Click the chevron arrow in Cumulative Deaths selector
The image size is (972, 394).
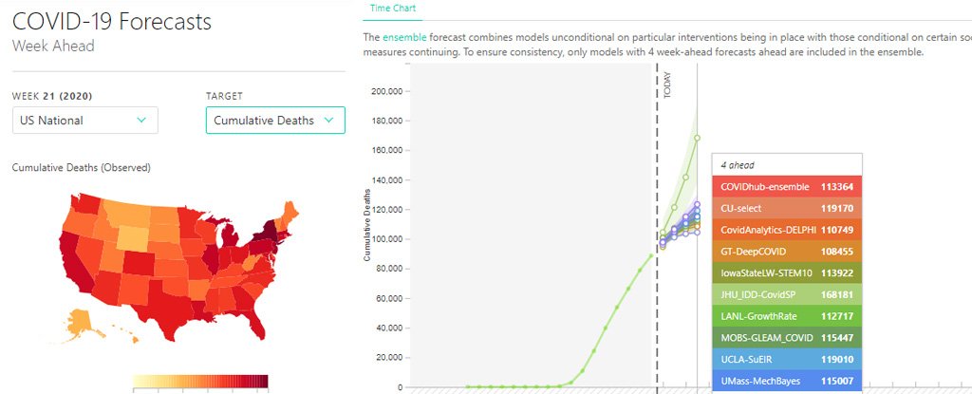(328, 121)
